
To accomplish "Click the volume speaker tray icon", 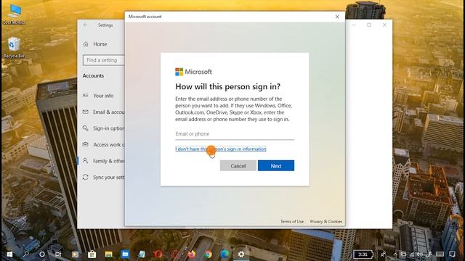I will point(420,254).
